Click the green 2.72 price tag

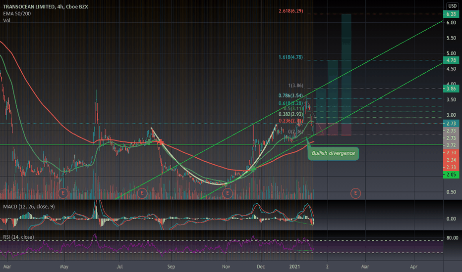click(451, 145)
